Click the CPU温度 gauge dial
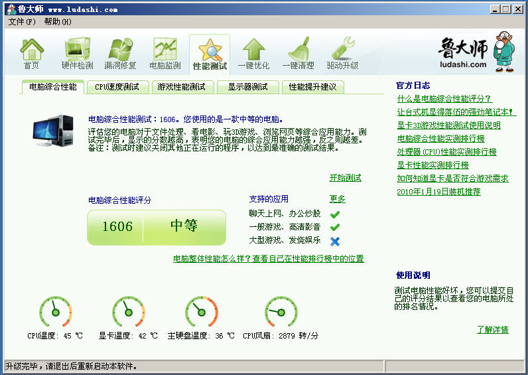Viewport: 528px width, 375px height. (56, 312)
